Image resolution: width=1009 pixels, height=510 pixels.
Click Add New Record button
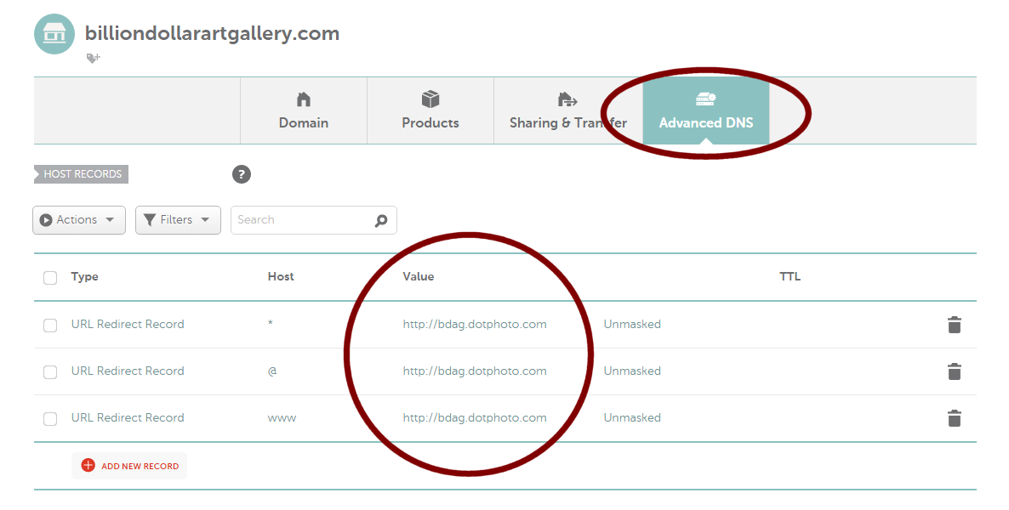click(129, 466)
